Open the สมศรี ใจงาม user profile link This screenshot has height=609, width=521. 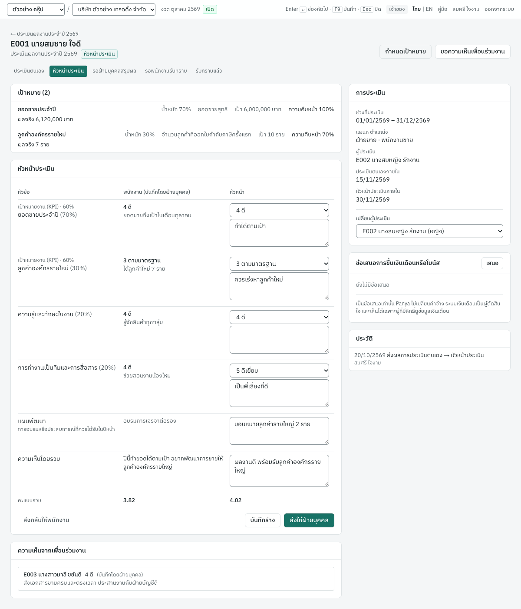pyautogui.click(x=466, y=9)
